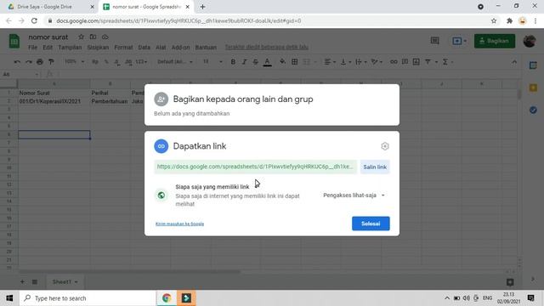Click the undo icon in toolbar

pyautogui.click(x=17, y=62)
